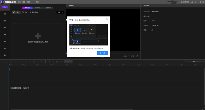205x110 pixels.
Task: Click the zoom-out magnifier beside timeline slider
Action: (x=189, y=61)
